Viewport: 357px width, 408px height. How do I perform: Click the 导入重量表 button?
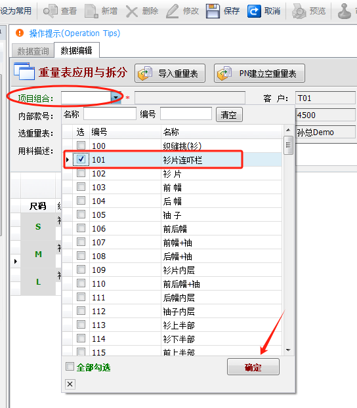170,73
